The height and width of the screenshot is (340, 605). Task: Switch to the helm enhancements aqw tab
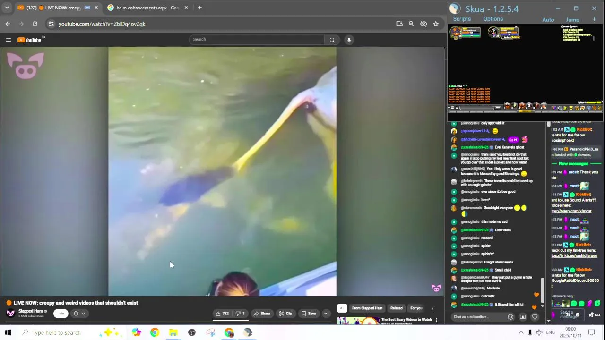147,8
